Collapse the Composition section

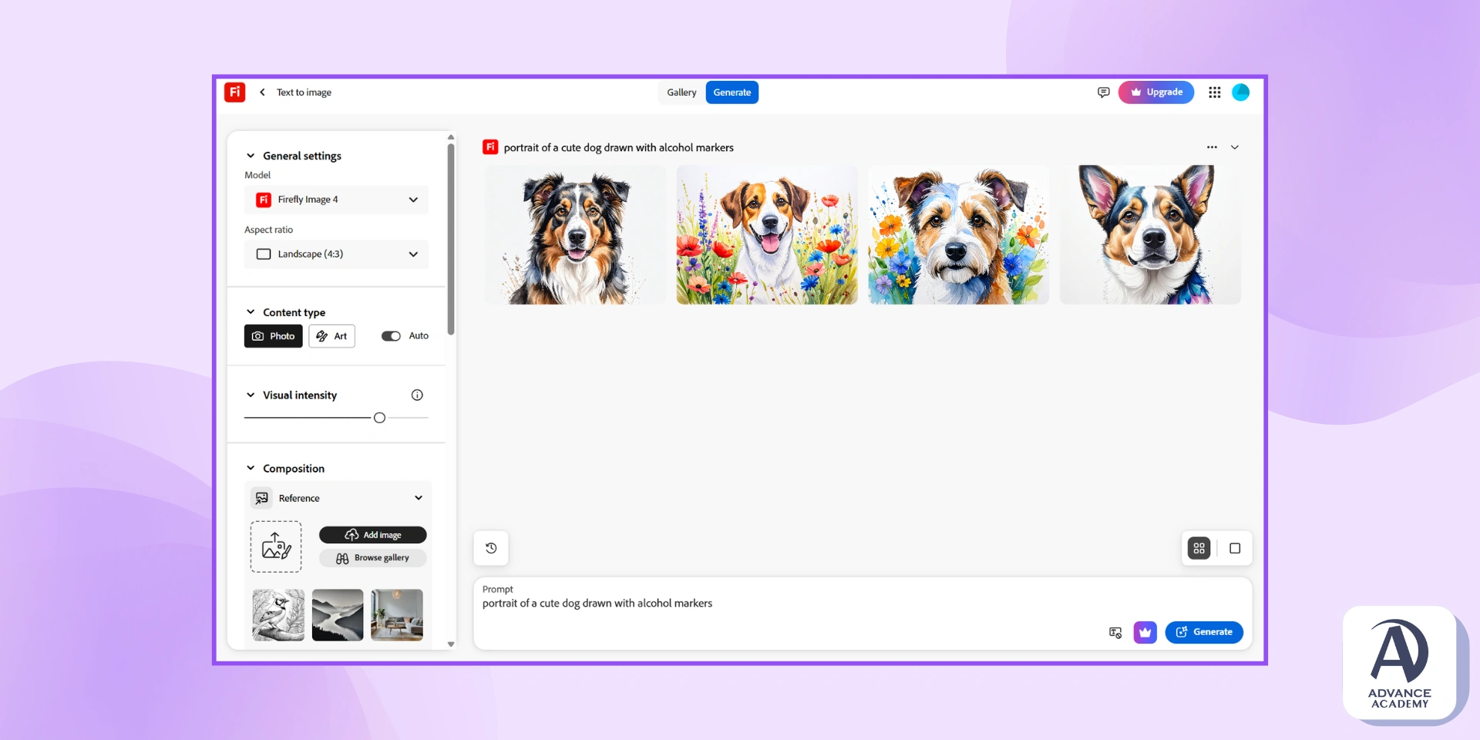tap(251, 468)
